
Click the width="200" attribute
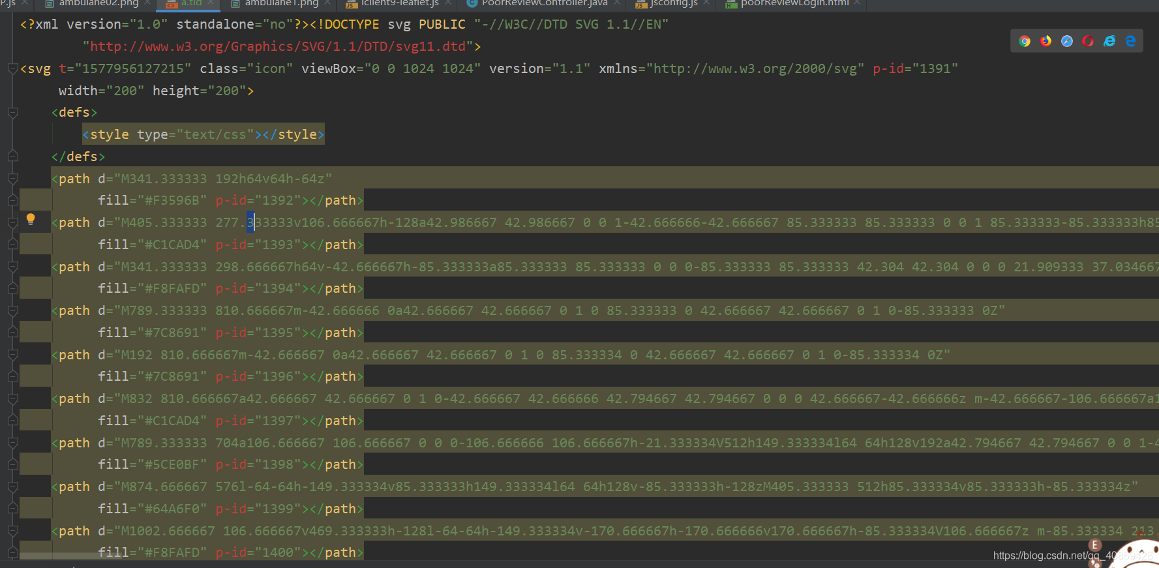[x=102, y=91]
